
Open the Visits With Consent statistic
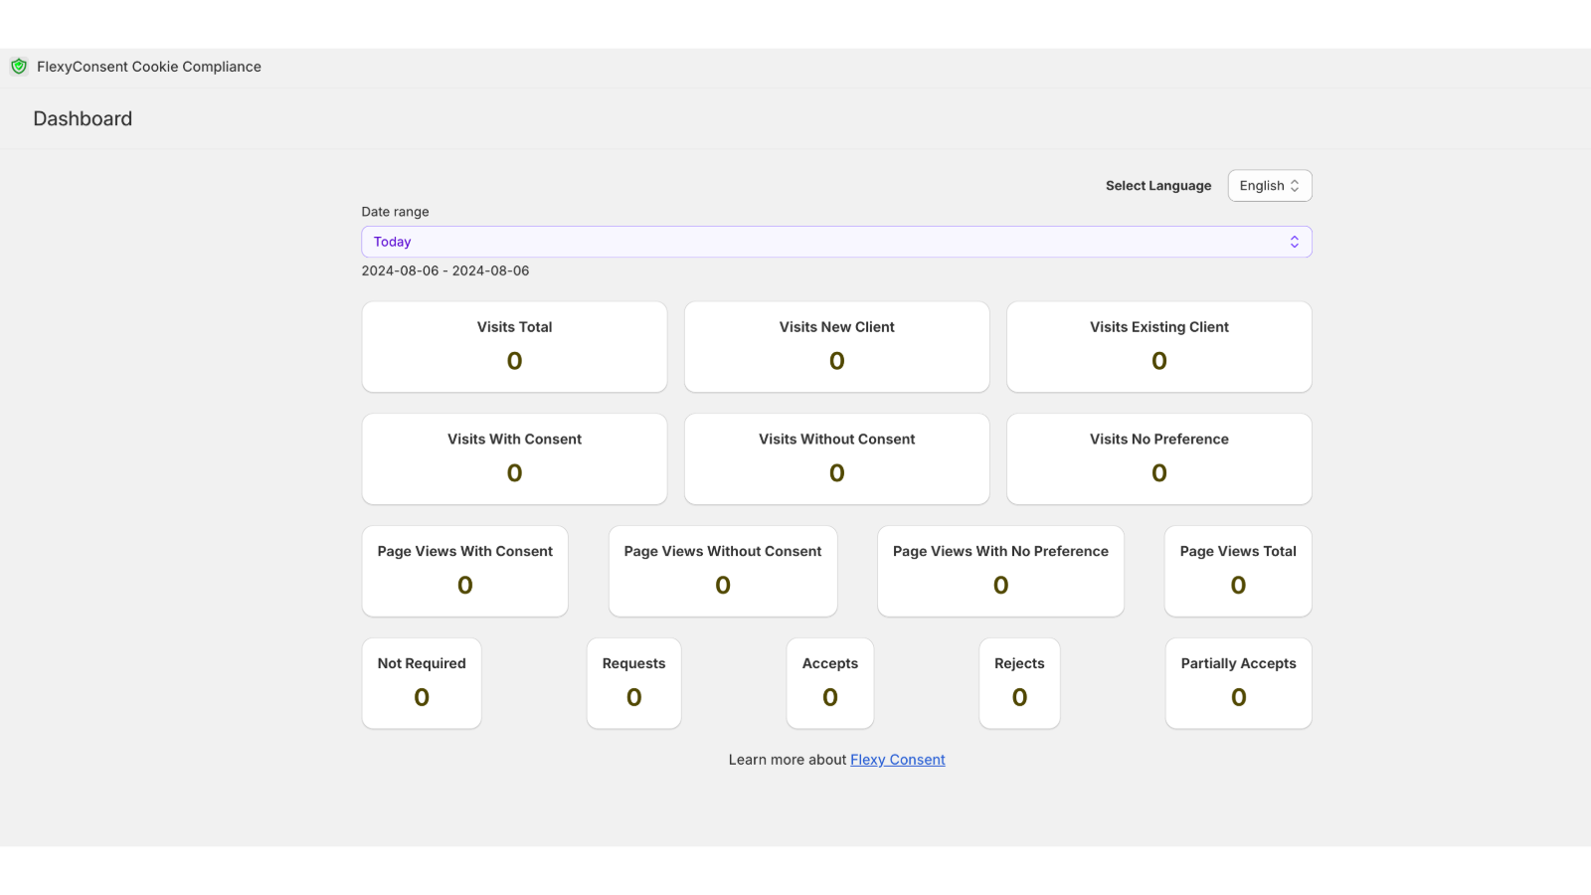coord(513,458)
